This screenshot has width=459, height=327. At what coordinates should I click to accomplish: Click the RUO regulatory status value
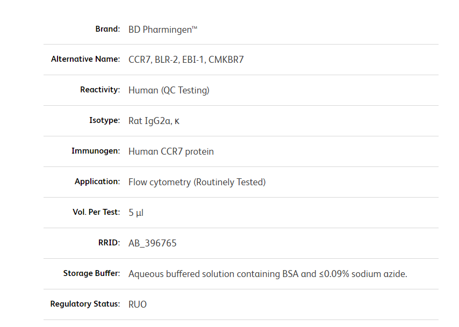point(138,304)
